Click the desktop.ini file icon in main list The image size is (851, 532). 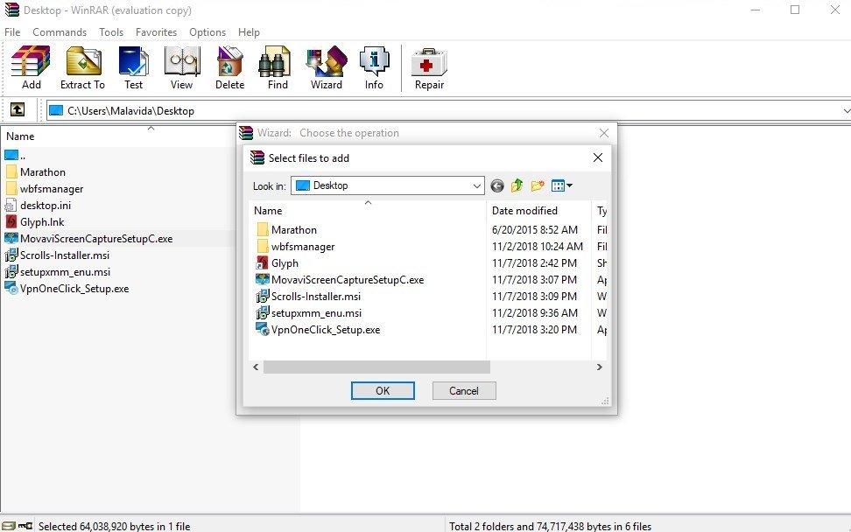pos(11,205)
